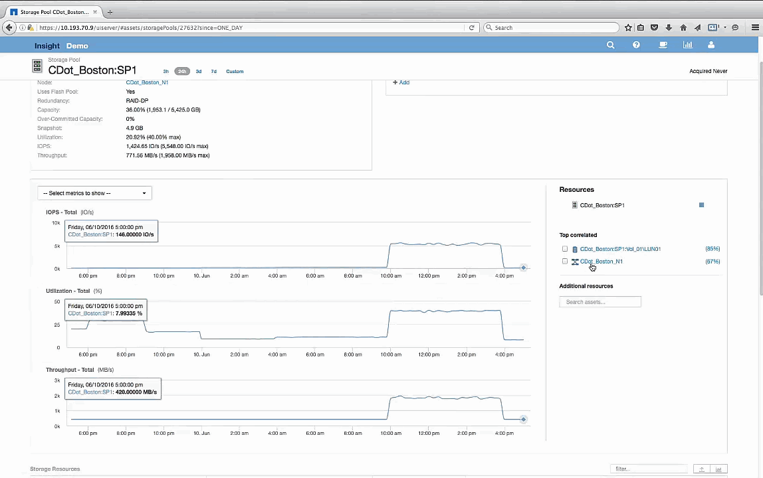The image size is (763, 478).
Task: Open the CDot_Boston_N1 node link
Action: [x=147, y=82]
